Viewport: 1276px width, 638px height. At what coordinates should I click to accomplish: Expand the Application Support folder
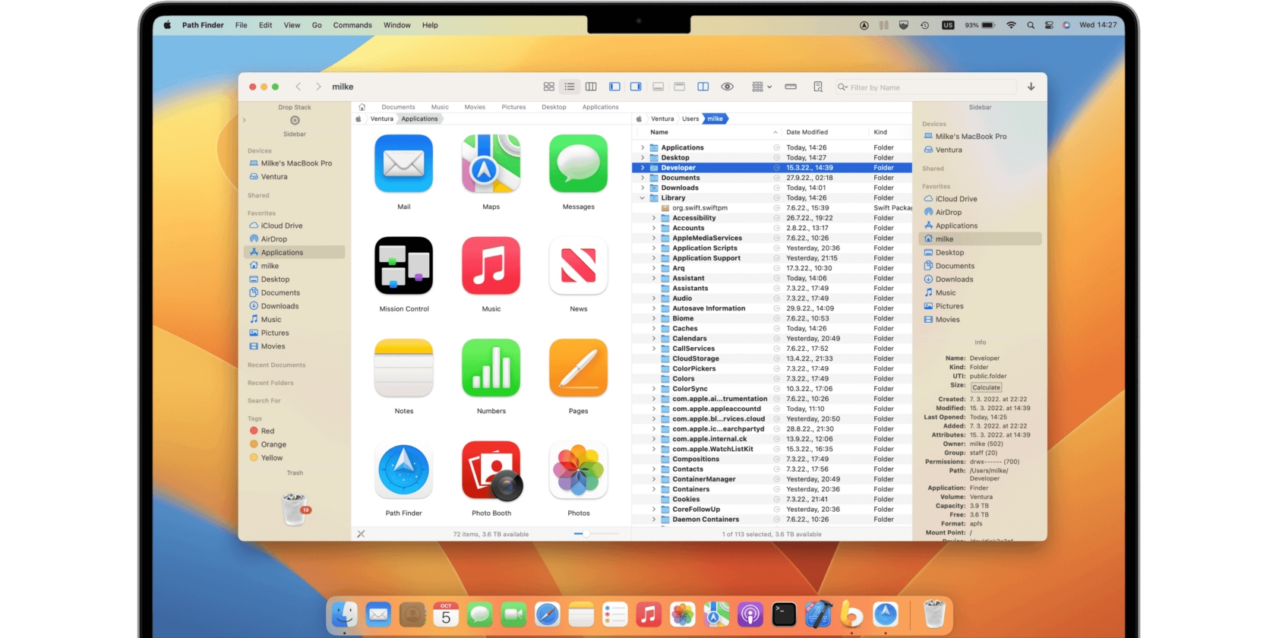[x=654, y=258]
